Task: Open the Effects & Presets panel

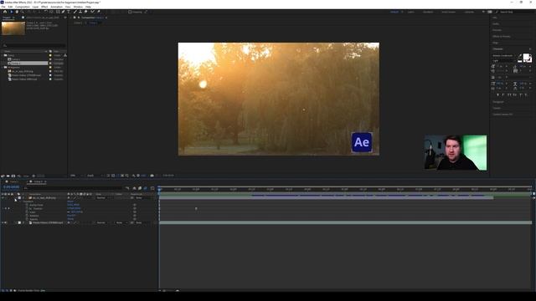Action: 502,37
